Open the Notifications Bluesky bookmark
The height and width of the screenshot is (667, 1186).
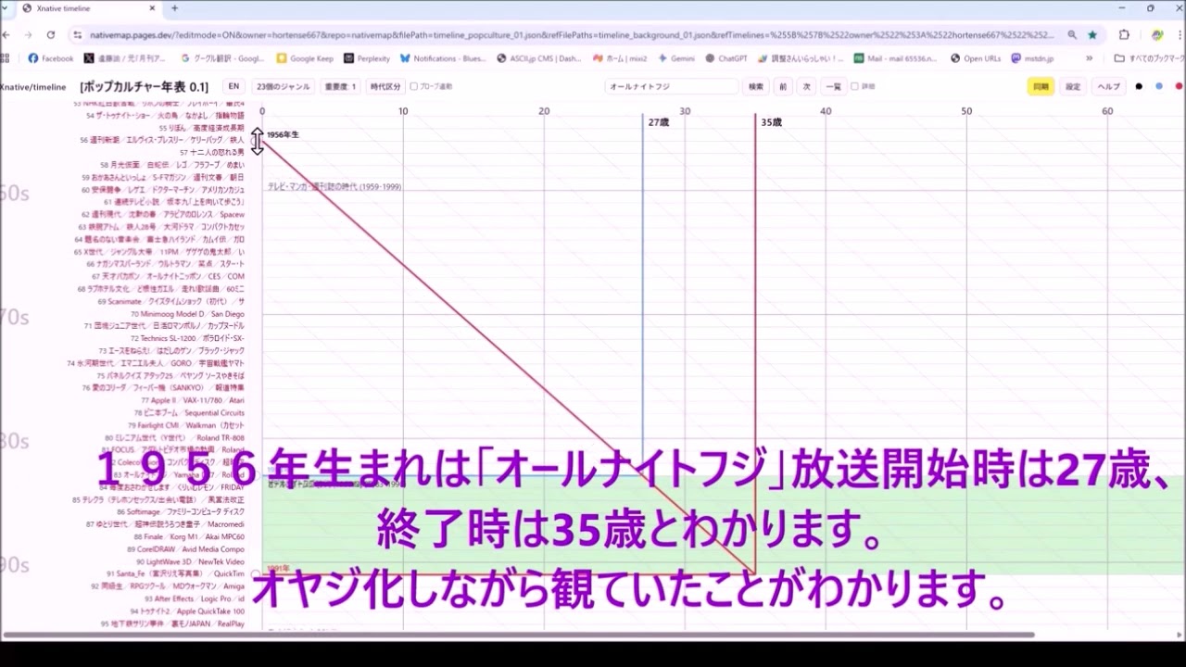click(x=443, y=57)
